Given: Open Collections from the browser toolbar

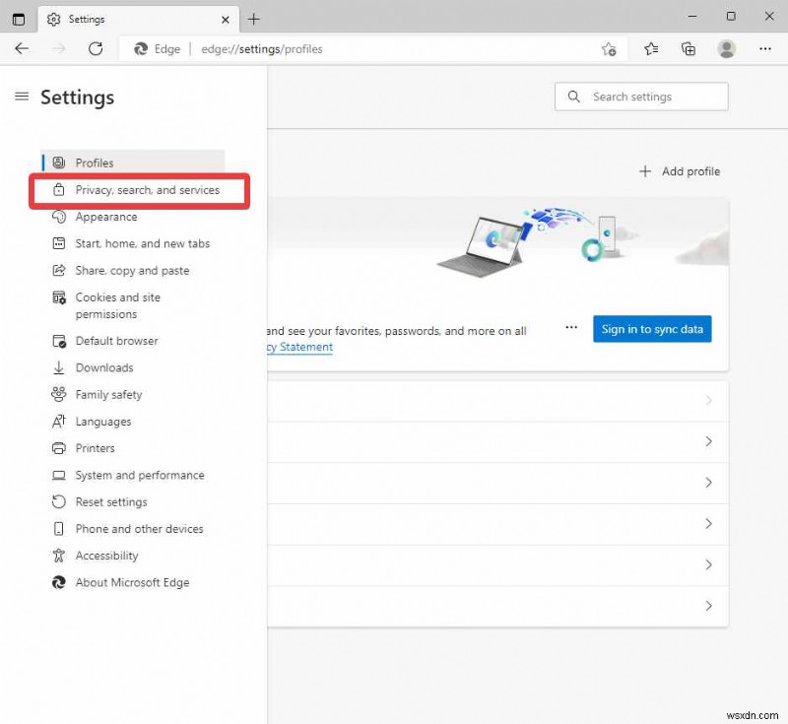Looking at the screenshot, I should pos(689,48).
